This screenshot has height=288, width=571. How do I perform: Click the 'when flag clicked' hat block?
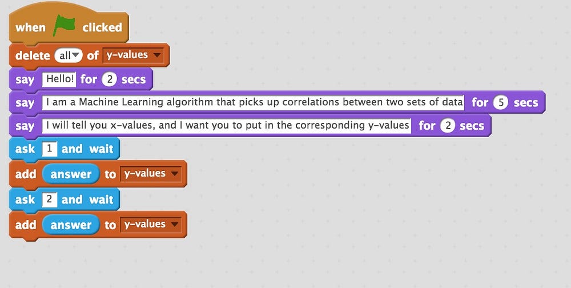coord(30,27)
